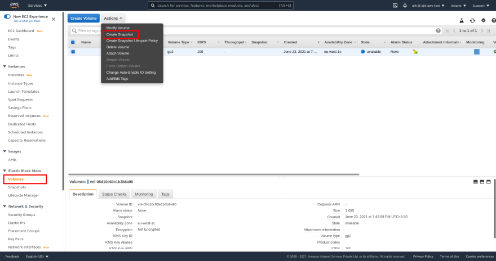Open the Services dropdown menu
496x261 pixels.
click(x=37, y=6)
